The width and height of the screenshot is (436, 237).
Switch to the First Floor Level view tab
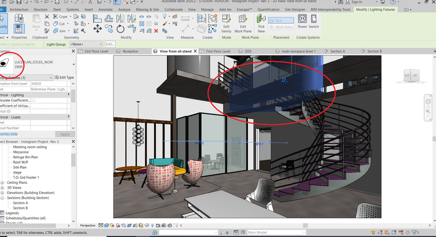(218, 51)
